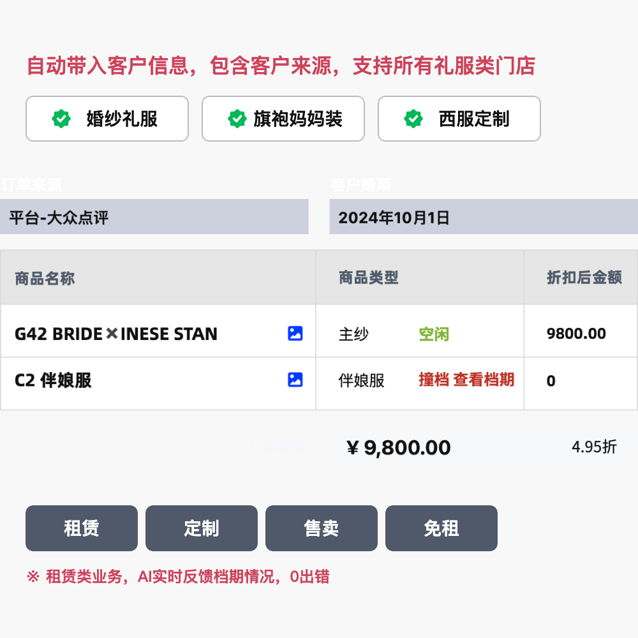638x638 pixels.
Task: Open the 平台-大众点评 order source field
Action: 154,217
